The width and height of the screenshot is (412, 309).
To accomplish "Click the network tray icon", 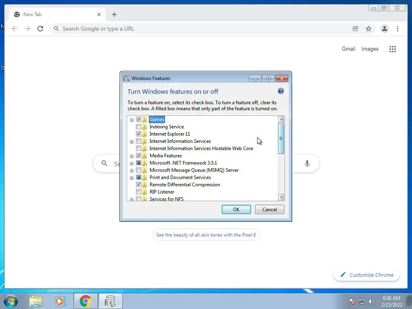I will click(362, 301).
